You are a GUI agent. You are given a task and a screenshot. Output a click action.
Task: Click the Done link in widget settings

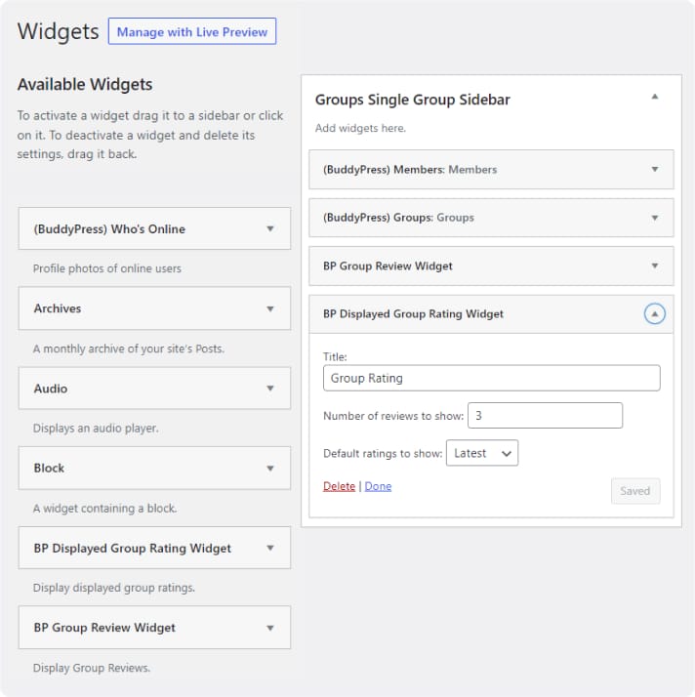(378, 486)
